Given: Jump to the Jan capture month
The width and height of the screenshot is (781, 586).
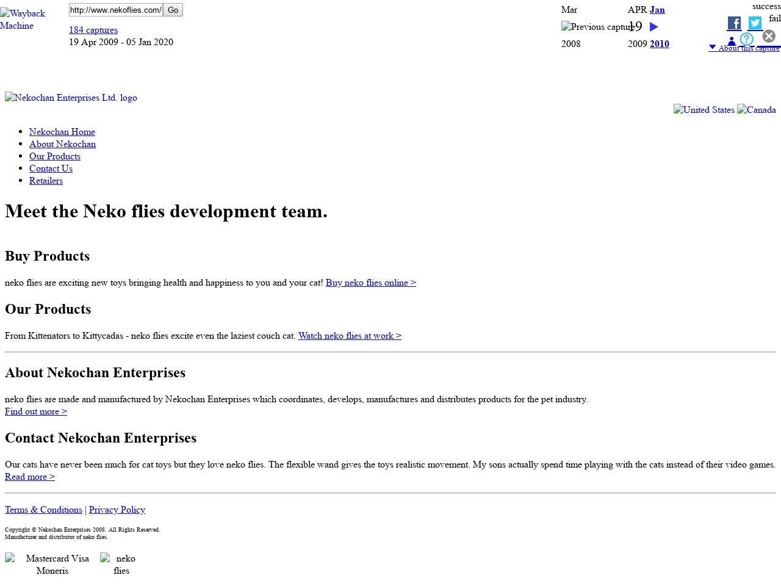Looking at the screenshot, I should tap(657, 10).
